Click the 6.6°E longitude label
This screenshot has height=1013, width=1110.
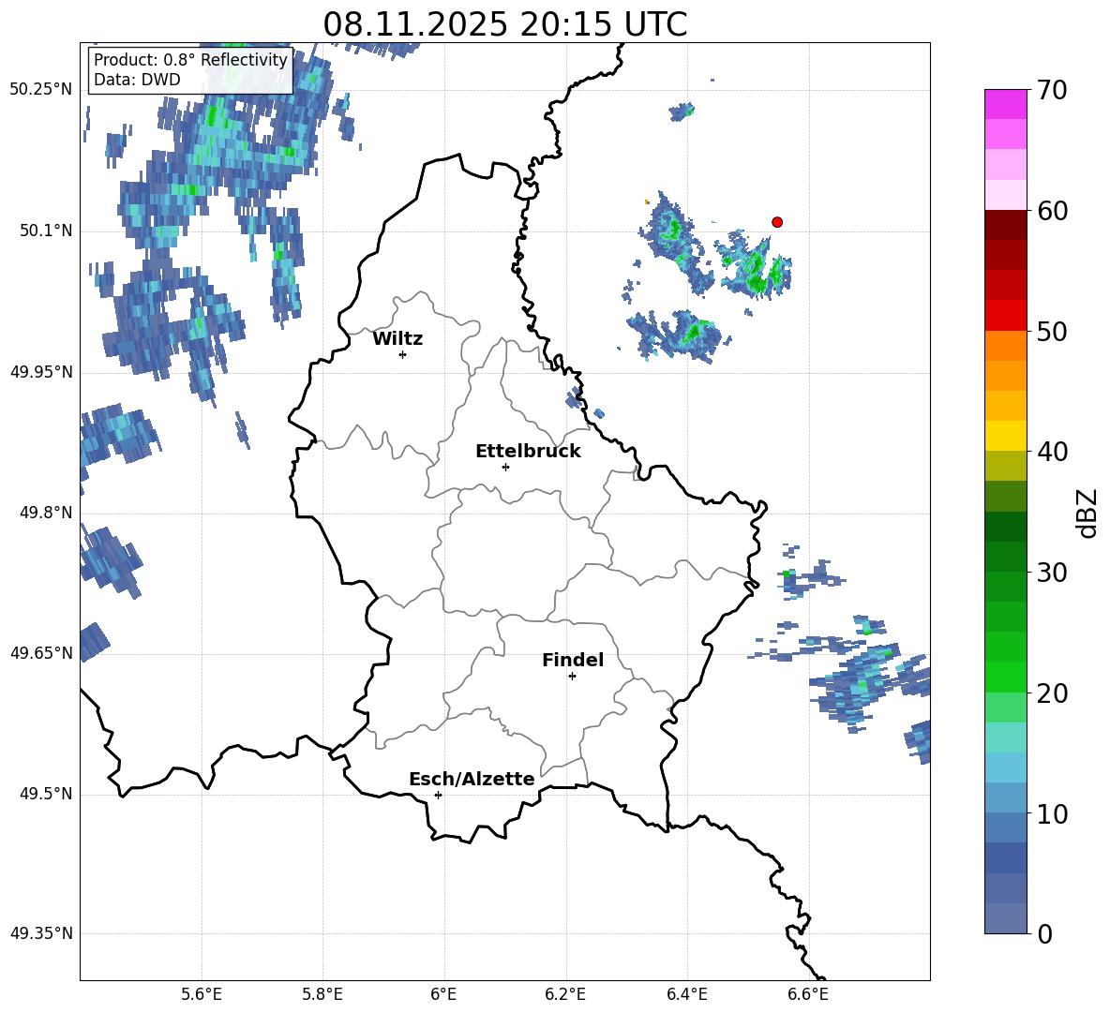[x=808, y=994]
